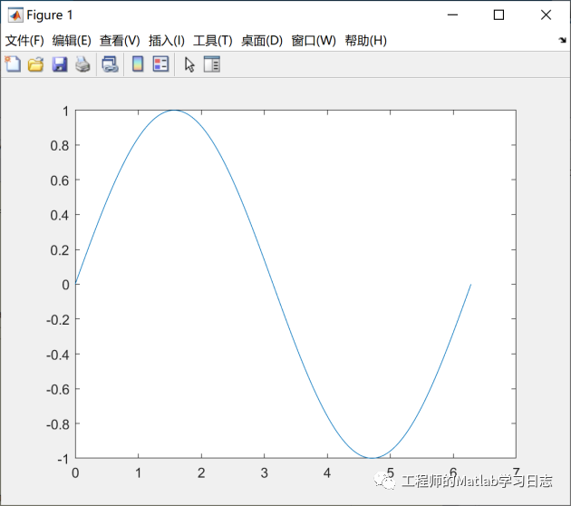This screenshot has width=571, height=506.
Task: Maximize the Figure 1 window
Action: [x=498, y=15]
